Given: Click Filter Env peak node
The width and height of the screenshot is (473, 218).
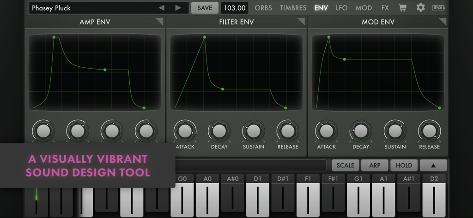Looking at the screenshot, I should click(205, 37).
